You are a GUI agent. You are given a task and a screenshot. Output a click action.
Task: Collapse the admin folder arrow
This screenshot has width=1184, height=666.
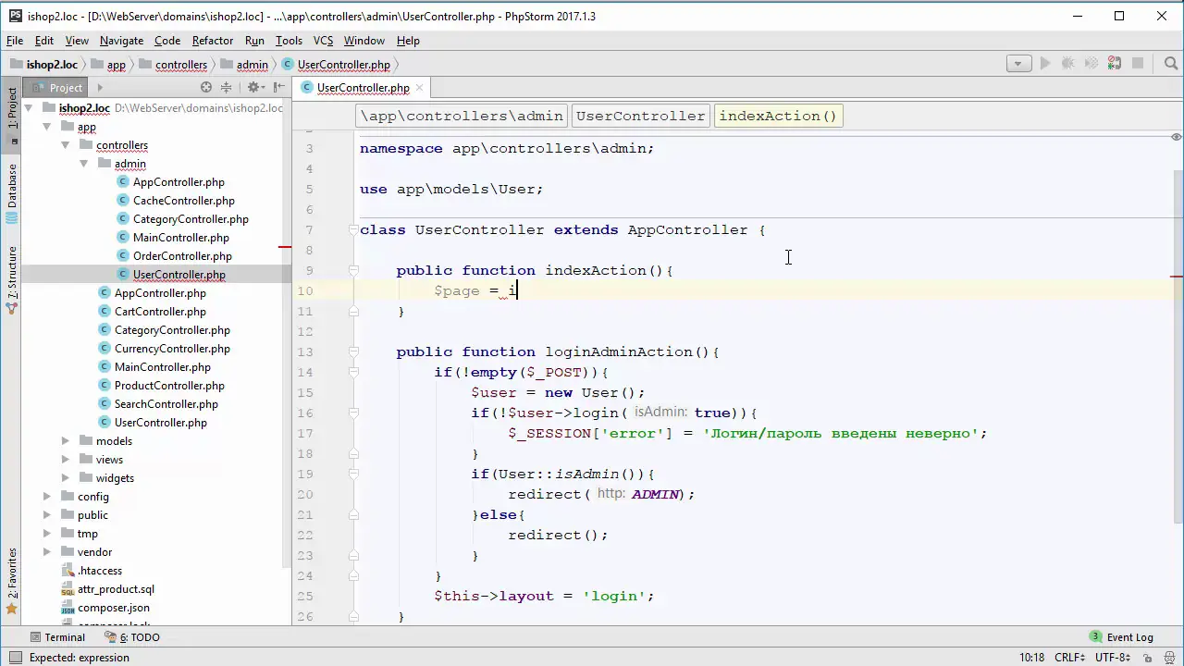(84, 164)
